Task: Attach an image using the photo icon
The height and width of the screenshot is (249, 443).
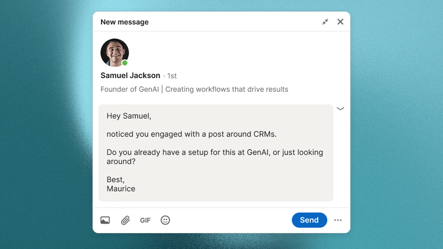Action: click(x=105, y=220)
